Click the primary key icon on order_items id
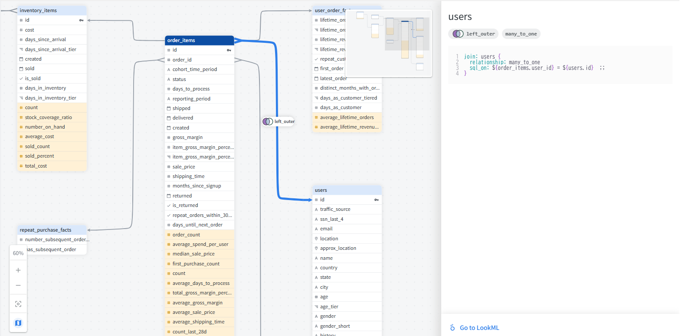Viewport: 682px width, 336px height. point(229,50)
